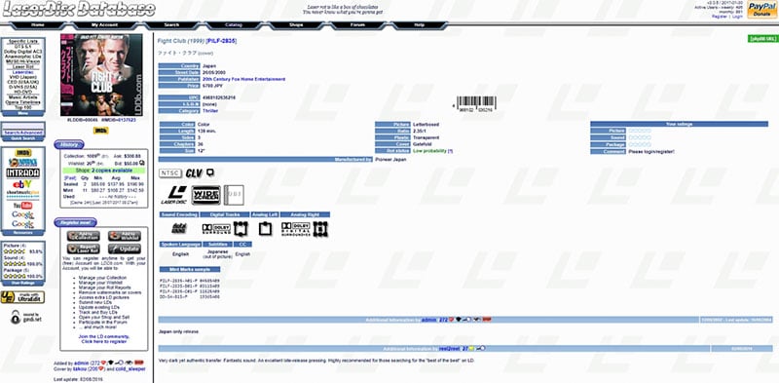Click the Search Advanced link

tap(22, 133)
